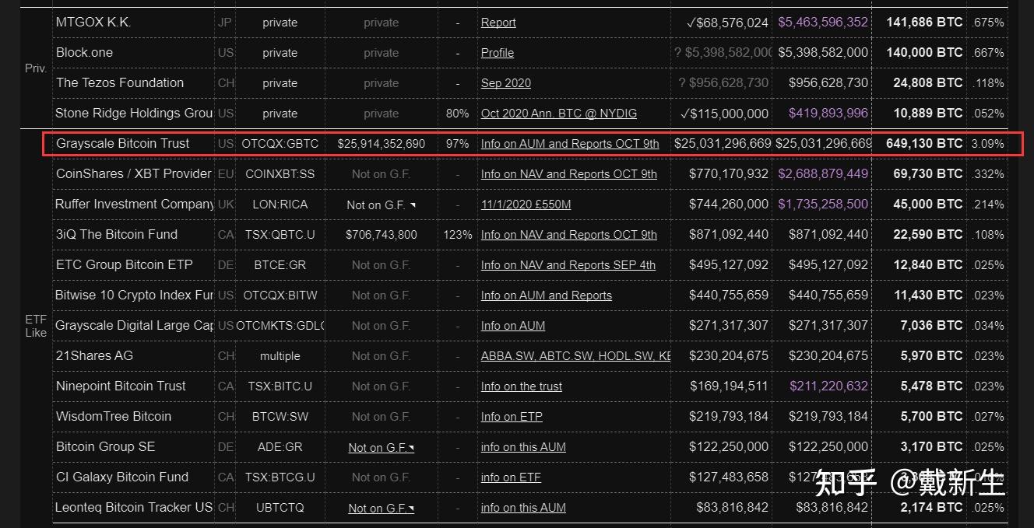Screen dimensions: 1034x528
Task: Click the Sep 2020 link for Tezos Foundation
Action: (x=505, y=83)
